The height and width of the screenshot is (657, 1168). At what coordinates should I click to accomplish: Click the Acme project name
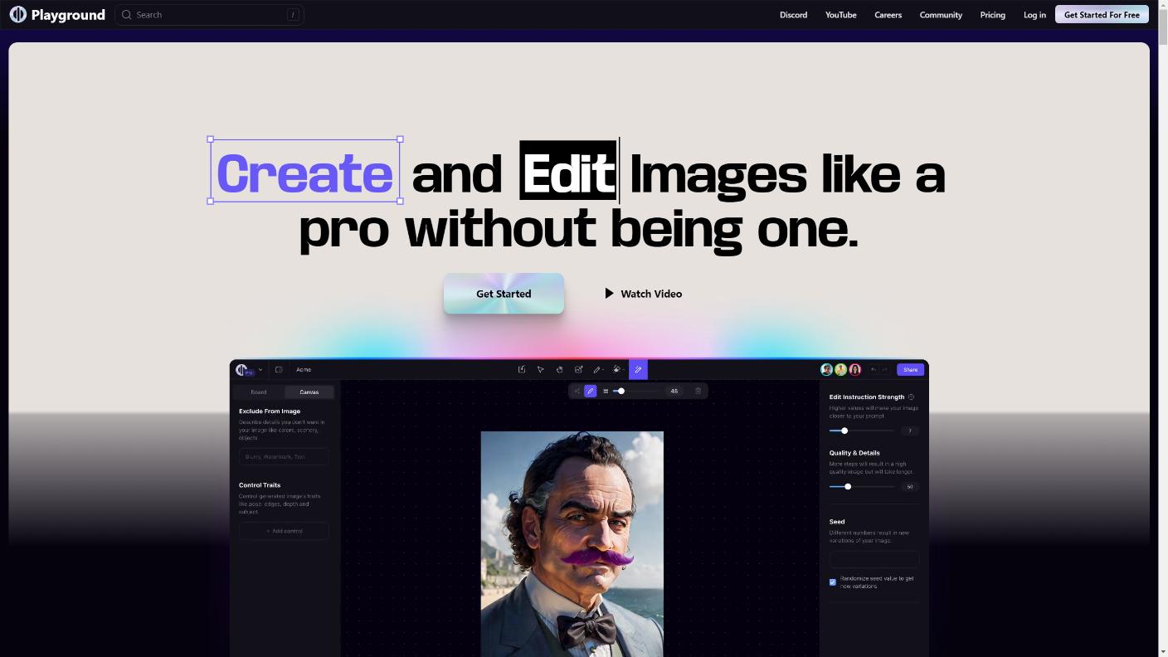(x=304, y=370)
